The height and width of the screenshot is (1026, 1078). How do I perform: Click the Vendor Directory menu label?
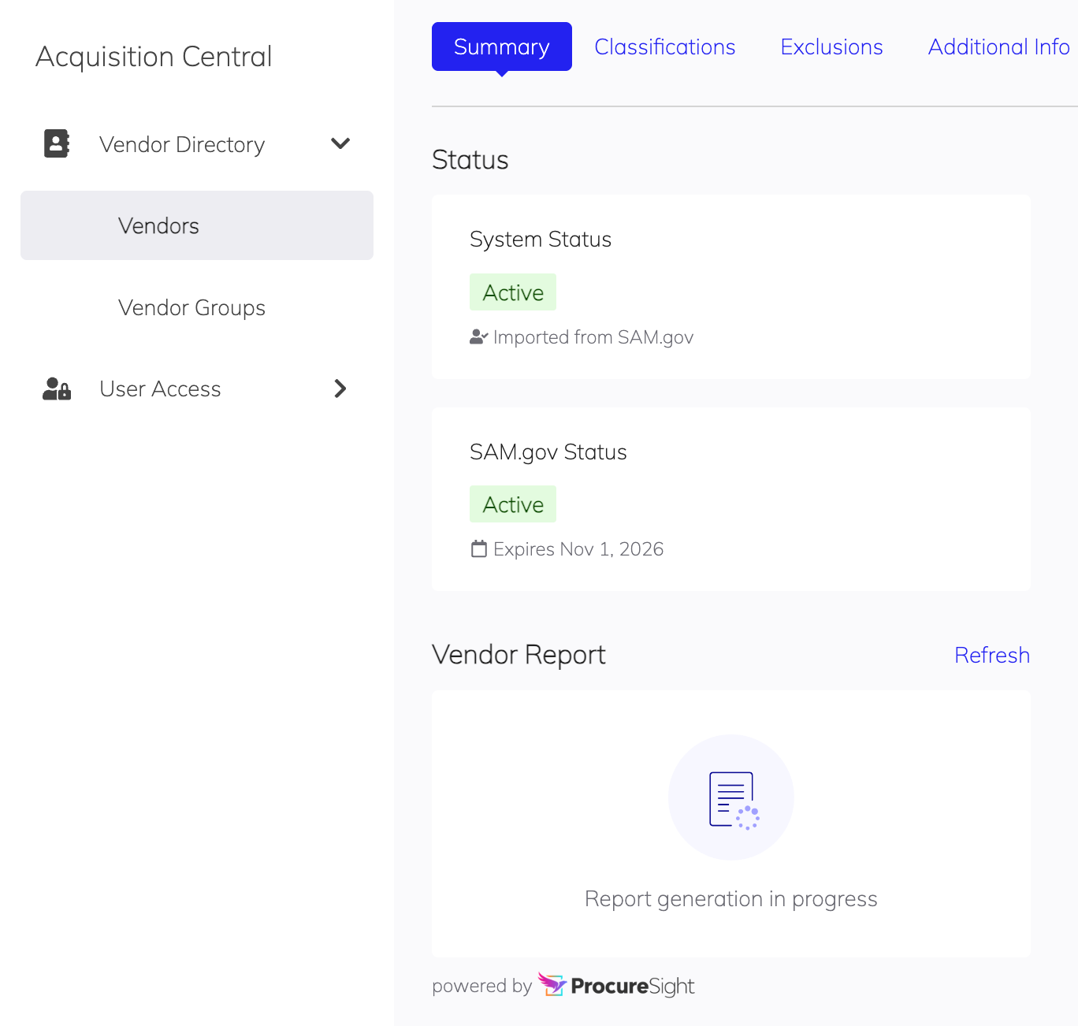pyautogui.click(x=182, y=144)
